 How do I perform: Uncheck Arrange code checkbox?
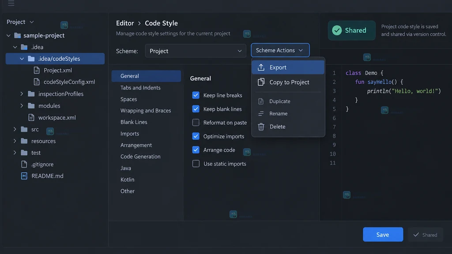pyautogui.click(x=196, y=150)
